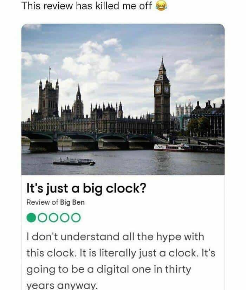The width and height of the screenshot is (246, 290).
Task: Click the clock face on Big Ben tower
Action: [158, 89]
